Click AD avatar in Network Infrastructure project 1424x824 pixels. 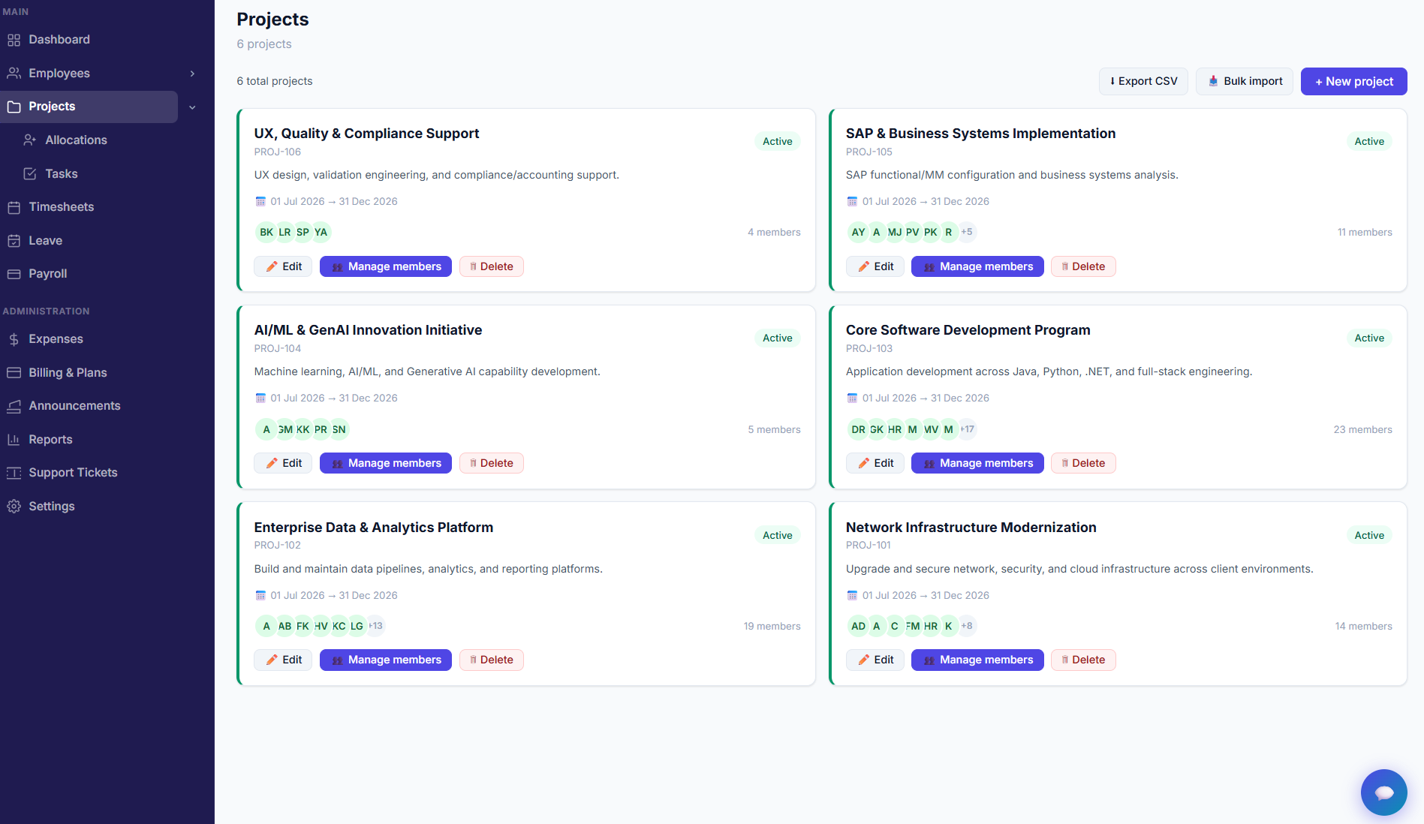[858, 626]
